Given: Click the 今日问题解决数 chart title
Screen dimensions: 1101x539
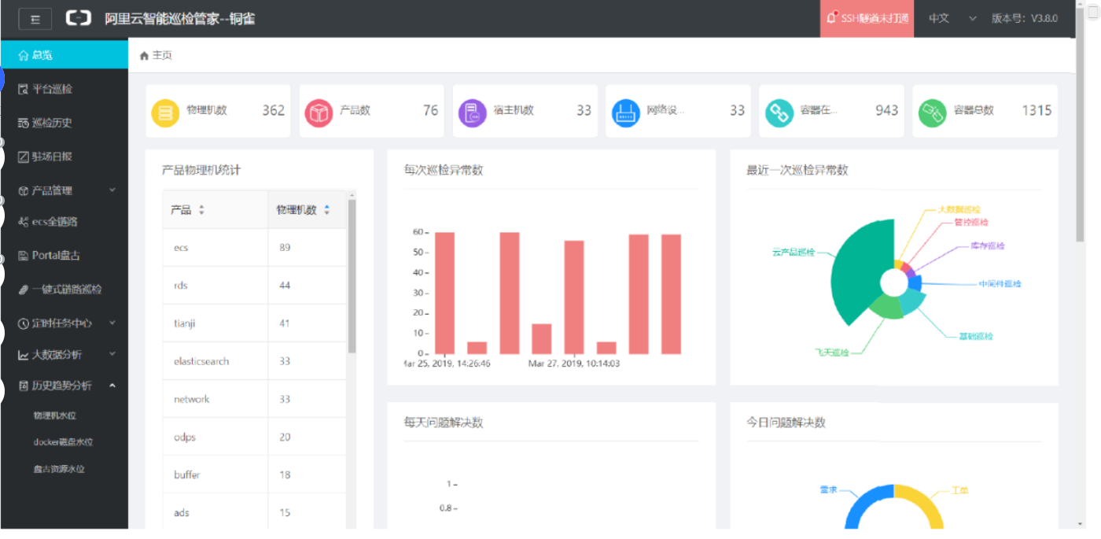Looking at the screenshot, I should [x=786, y=423].
